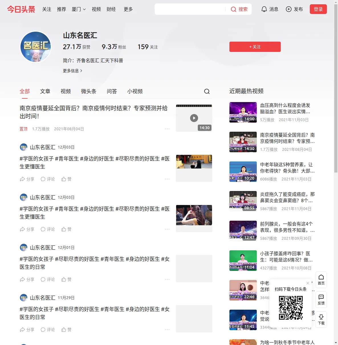Open thumbnail of second 12月03日 post
This screenshot has width=338, height=345.
click(x=194, y=218)
